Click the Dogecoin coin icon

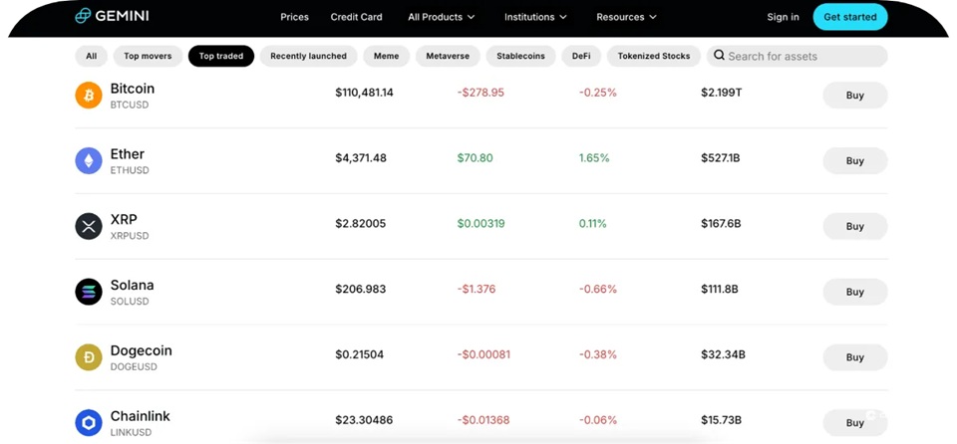pos(89,357)
